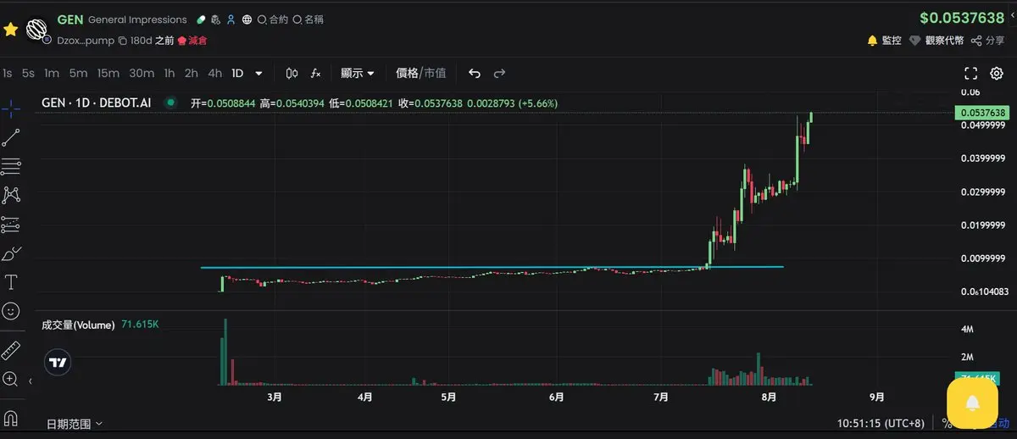Click the red 減倉 tag
1017x439 pixels.
pos(192,40)
